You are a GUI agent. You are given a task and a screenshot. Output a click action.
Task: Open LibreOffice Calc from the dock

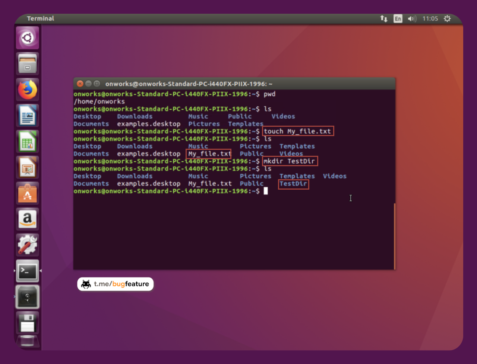pyautogui.click(x=28, y=141)
